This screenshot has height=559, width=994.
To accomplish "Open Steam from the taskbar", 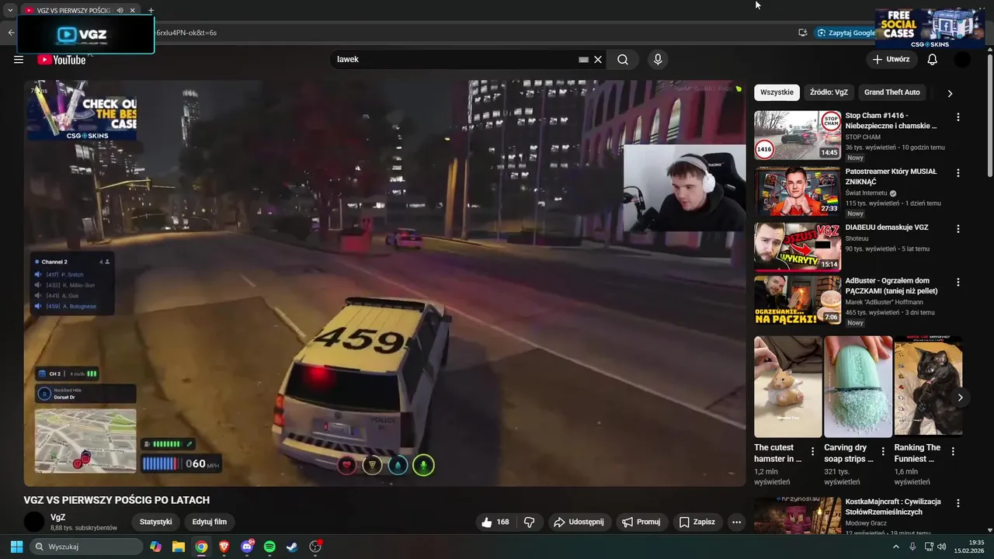I will [x=291, y=547].
